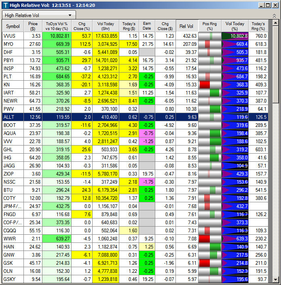Viewport: 281px width, 285px height.
Task: Select the AQUA symbol cell
Action: point(13,133)
